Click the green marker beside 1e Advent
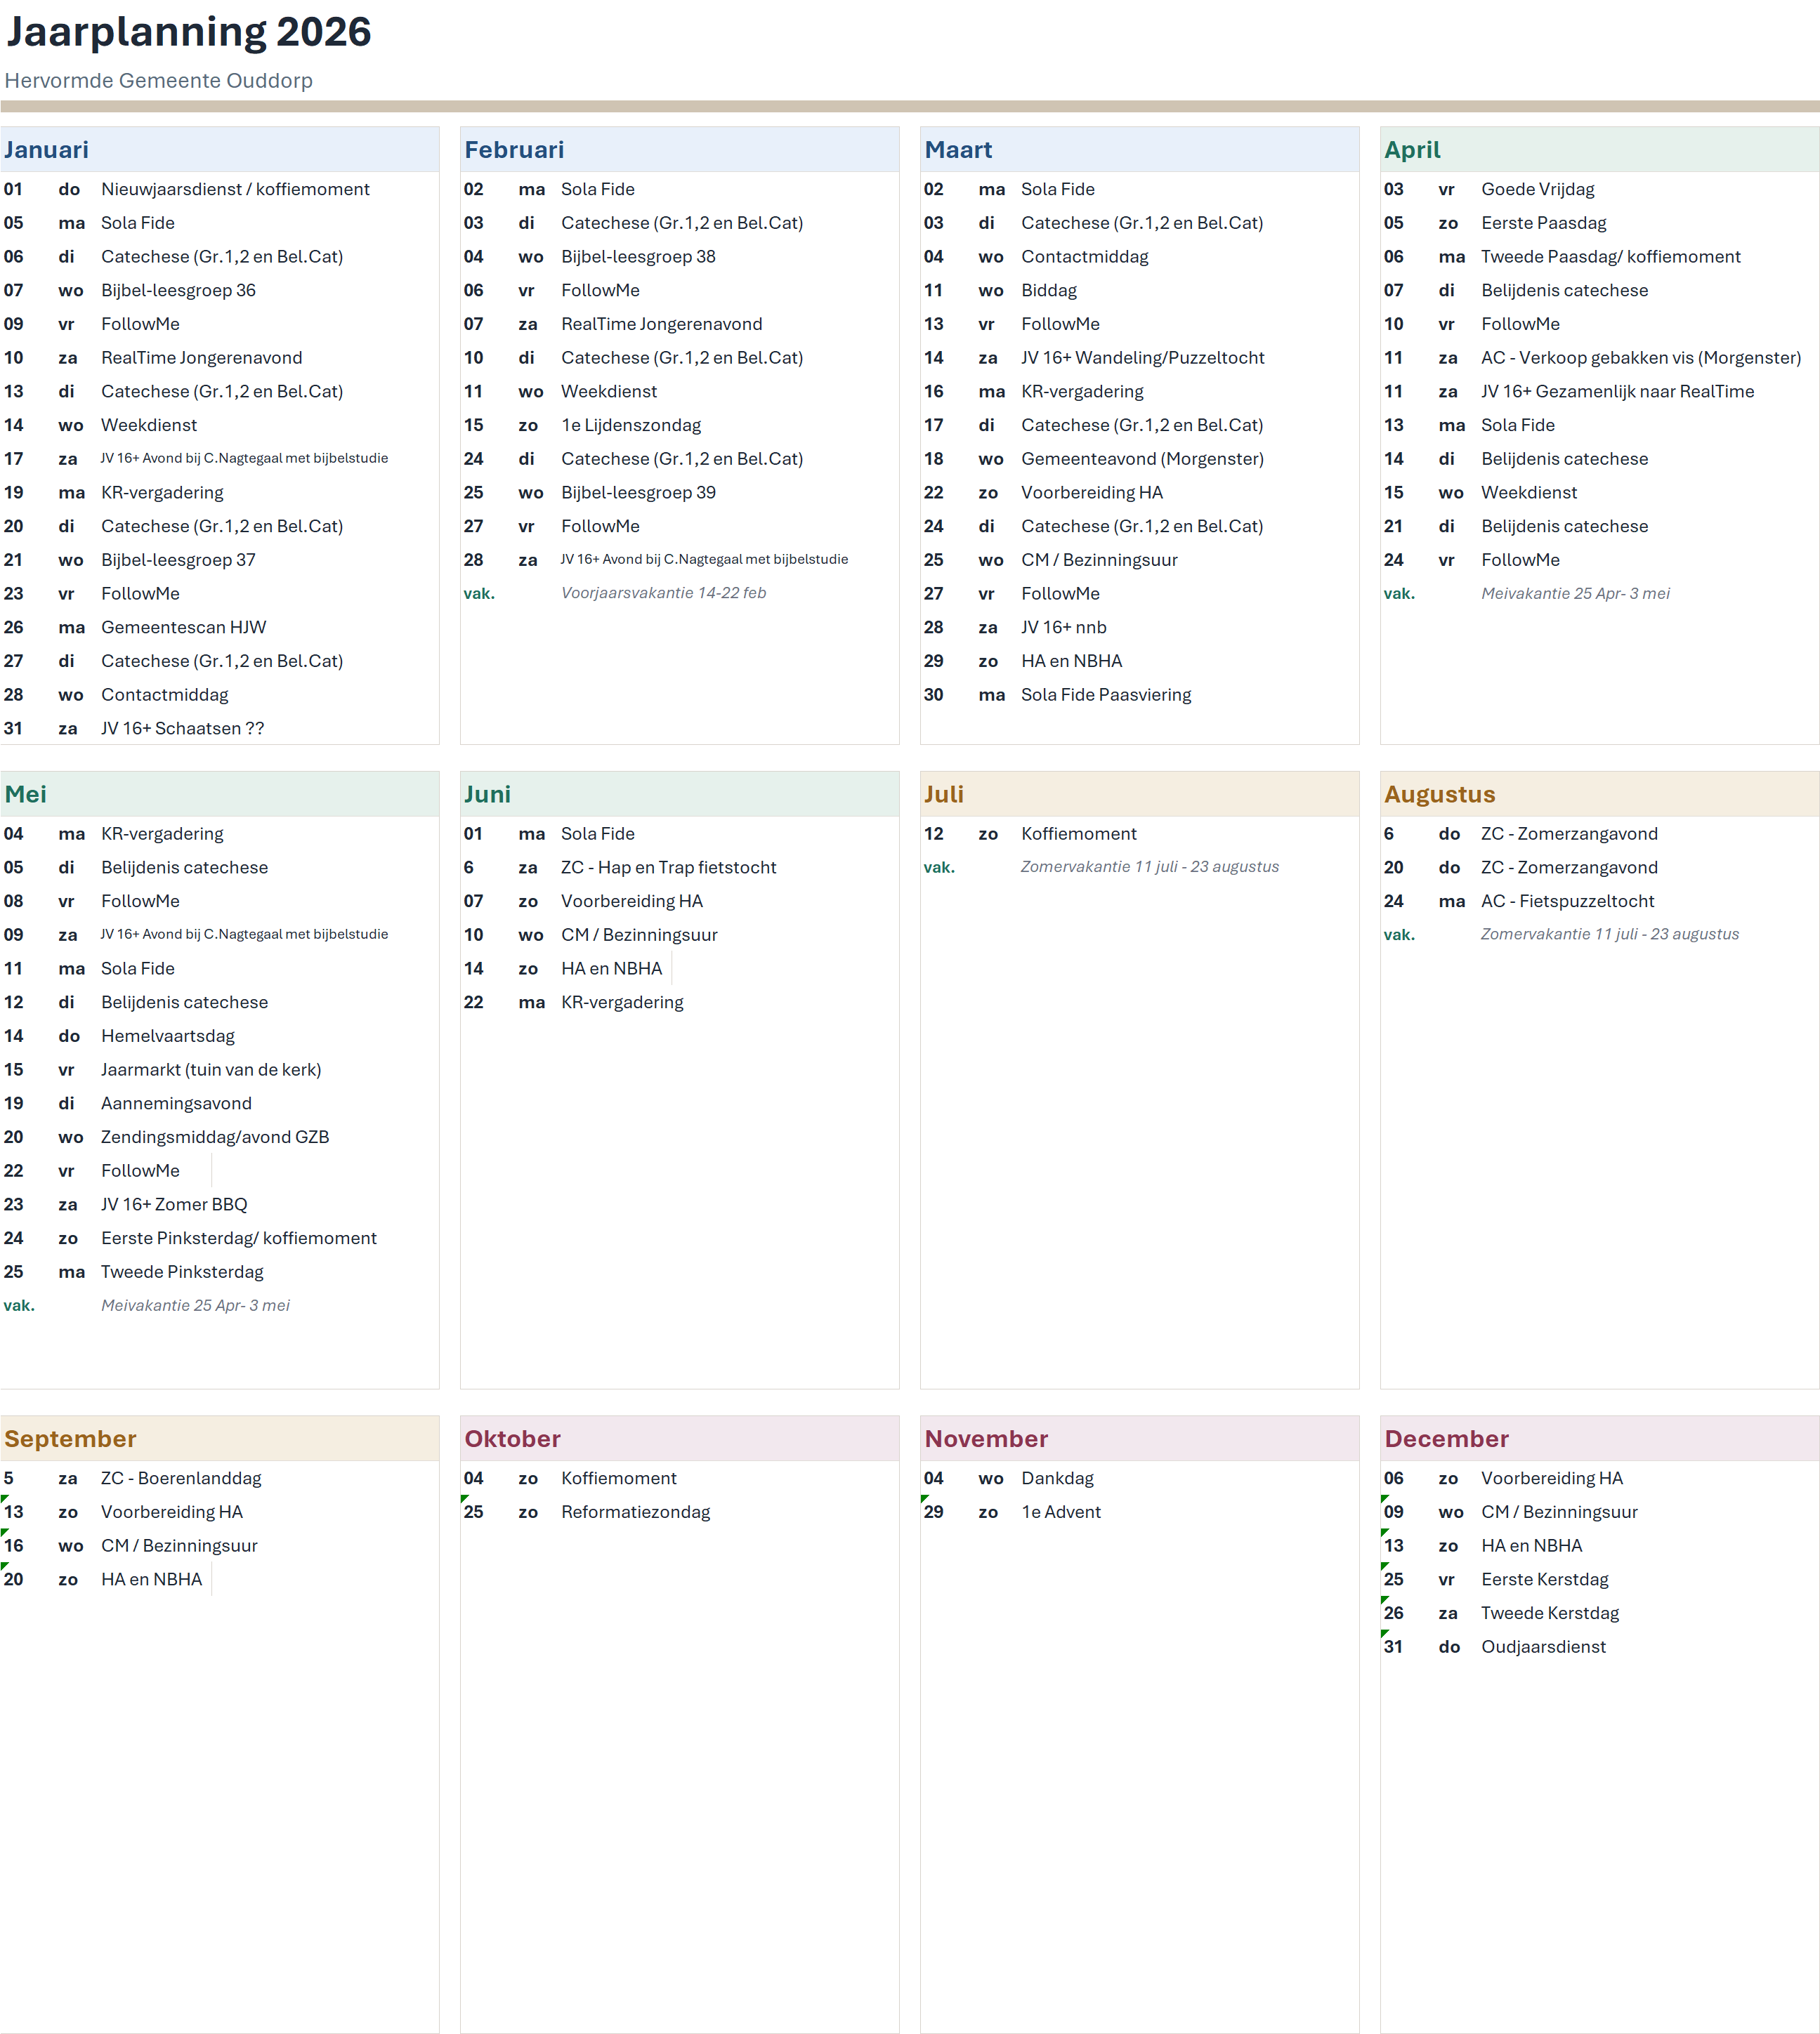This screenshot has height=2034, width=1820. coord(924,1499)
